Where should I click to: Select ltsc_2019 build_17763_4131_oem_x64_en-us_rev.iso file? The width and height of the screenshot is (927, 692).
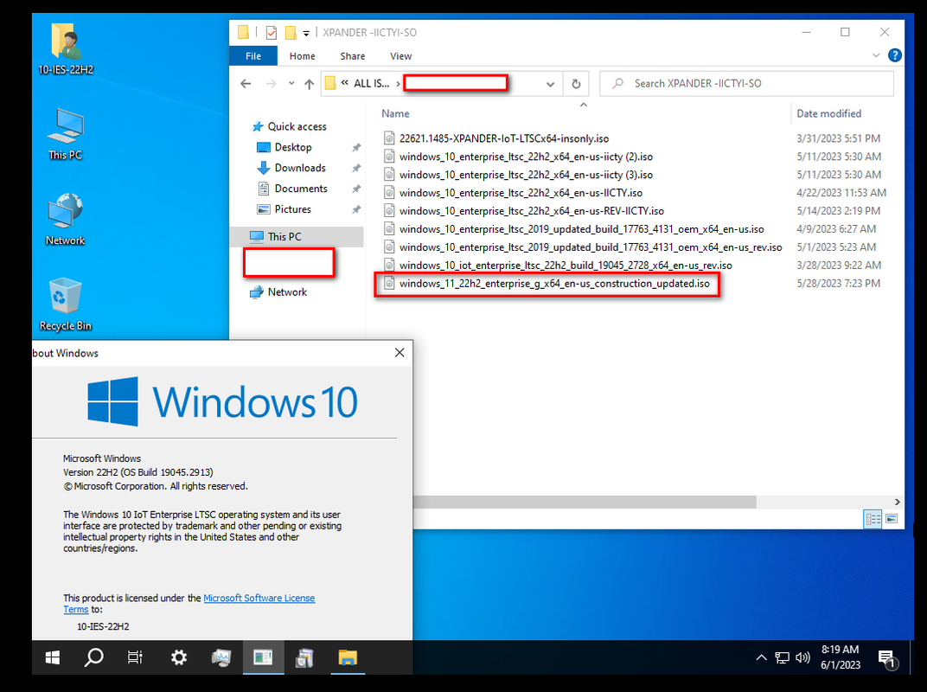[x=591, y=247]
